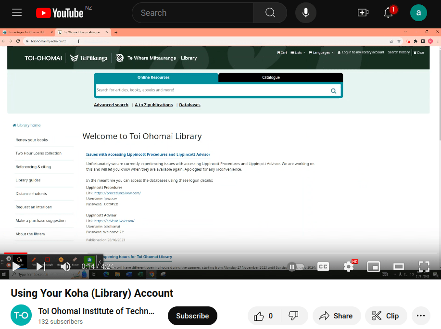Start voice search with microphone icon
The width and height of the screenshot is (441, 329).
coord(306,13)
